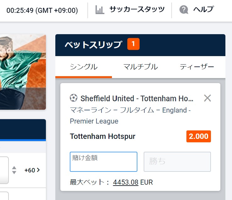
Task: Select the シングル tab
Action: [84, 67]
